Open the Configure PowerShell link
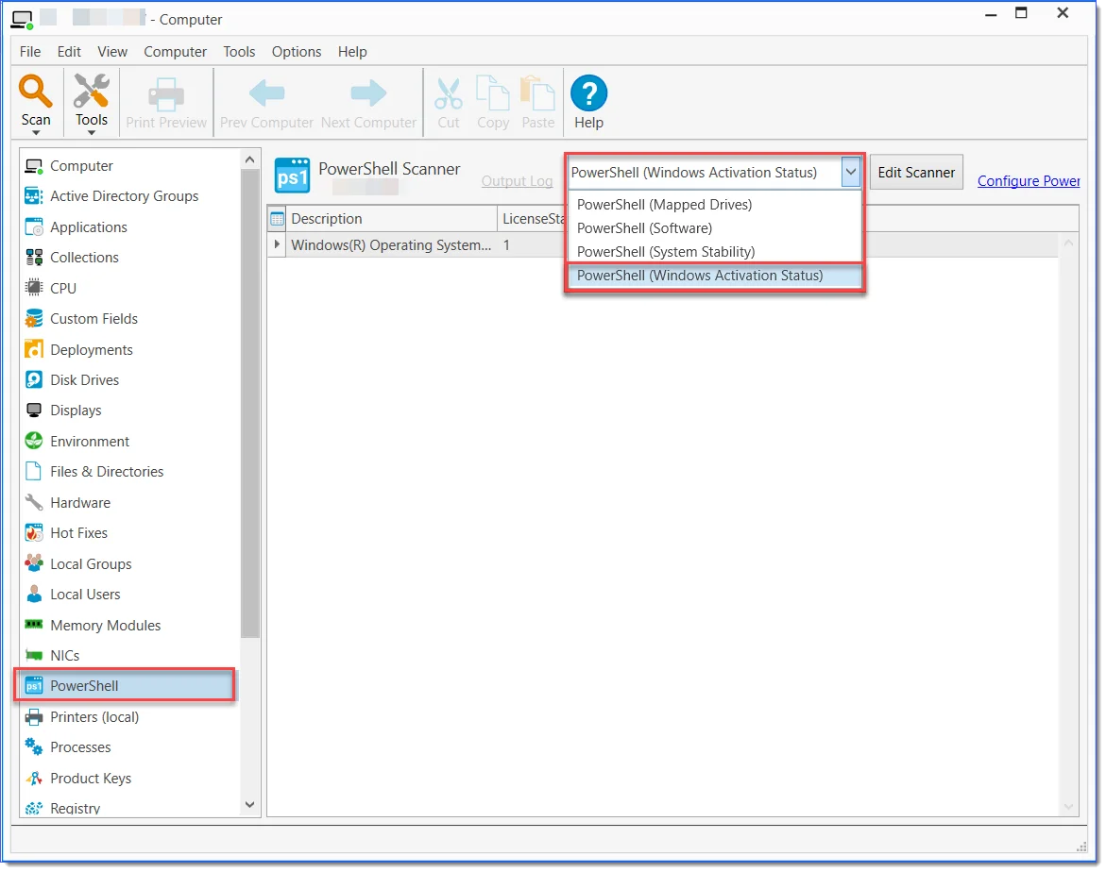The image size is (1106, 872). tap(1028, 181)
